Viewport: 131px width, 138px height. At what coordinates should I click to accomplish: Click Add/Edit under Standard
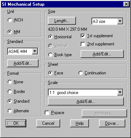tap(23, 63)
